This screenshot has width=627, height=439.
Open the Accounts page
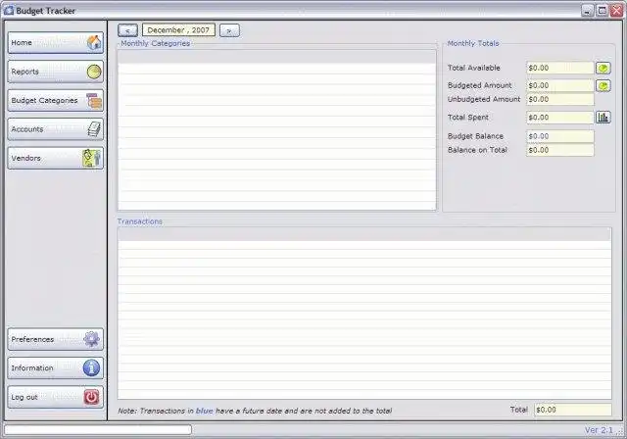(56, 129)
